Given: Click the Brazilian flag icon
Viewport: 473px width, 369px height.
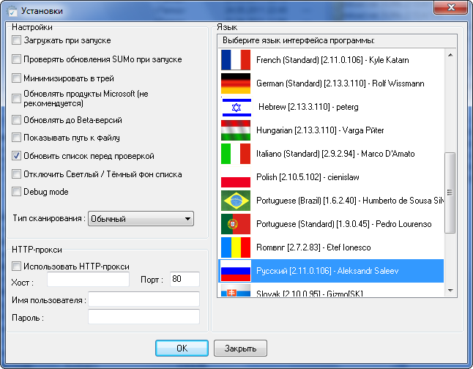Looking at the screenshot, I should tap(236, 201).
